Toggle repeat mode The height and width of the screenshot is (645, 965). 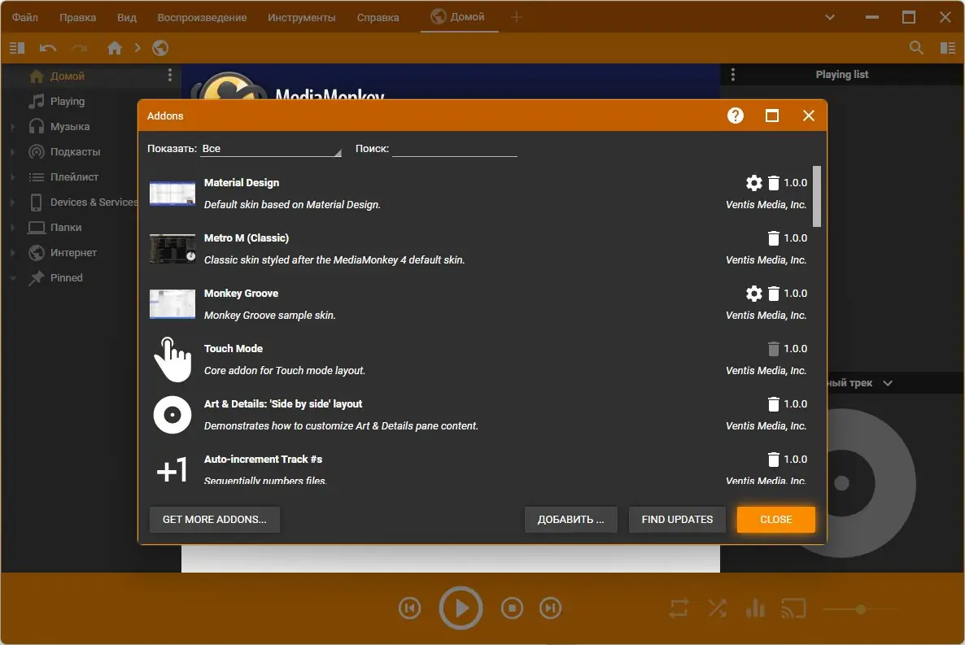[679, 608]
